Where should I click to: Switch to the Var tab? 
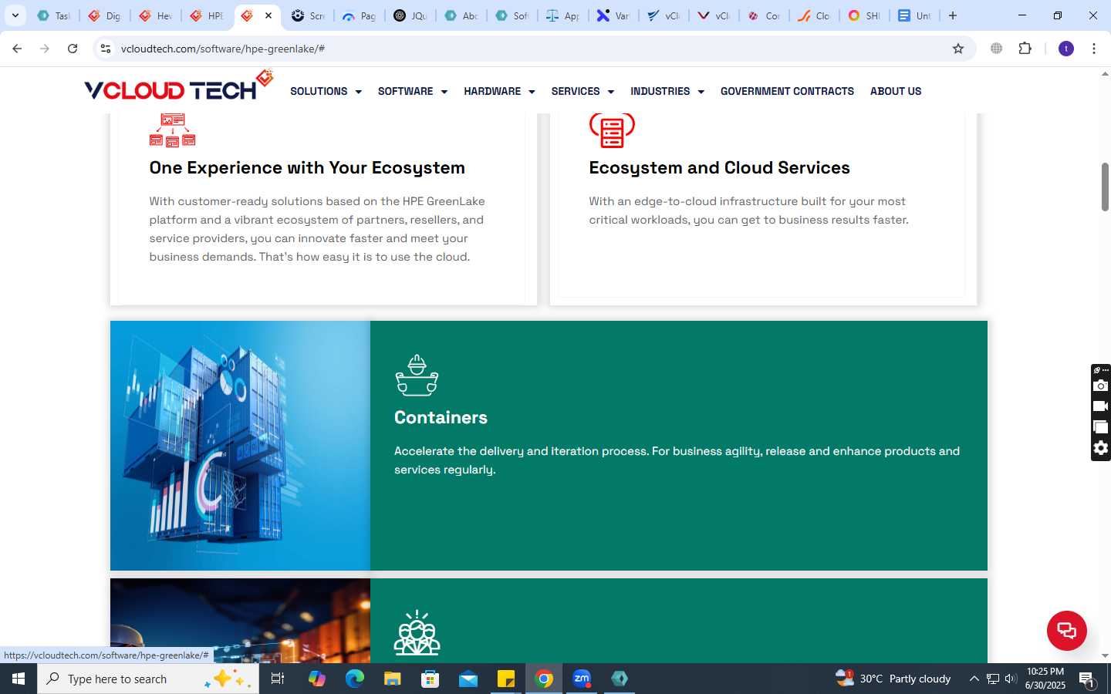[x=614, y=15]
